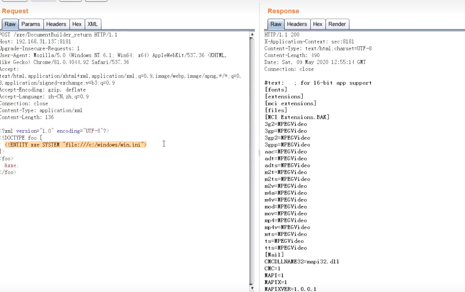Click the Content-Type: text/html response line
The image size is (465, 292).
click(x=318, y=48)
